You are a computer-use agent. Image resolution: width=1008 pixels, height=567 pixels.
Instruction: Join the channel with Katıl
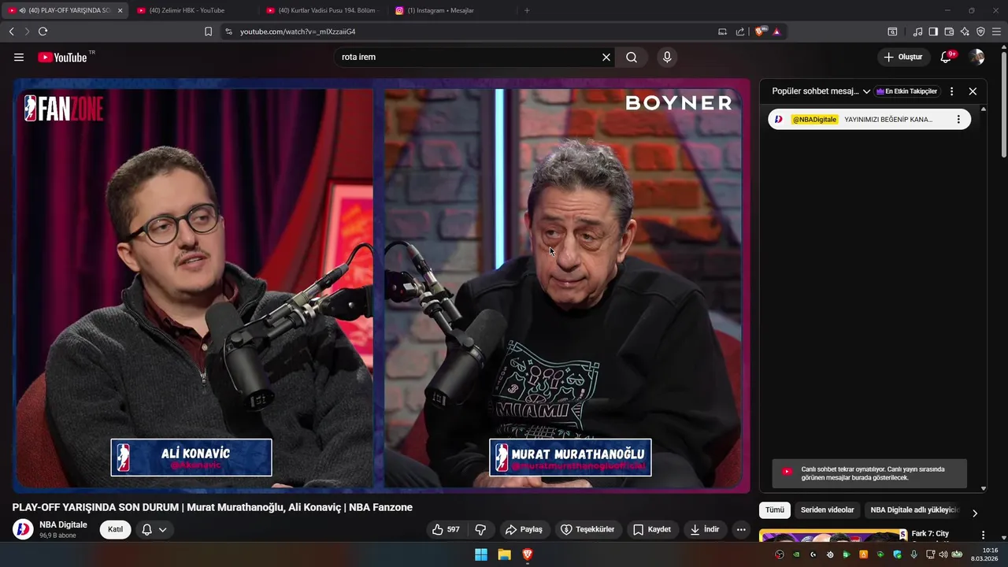115,529
